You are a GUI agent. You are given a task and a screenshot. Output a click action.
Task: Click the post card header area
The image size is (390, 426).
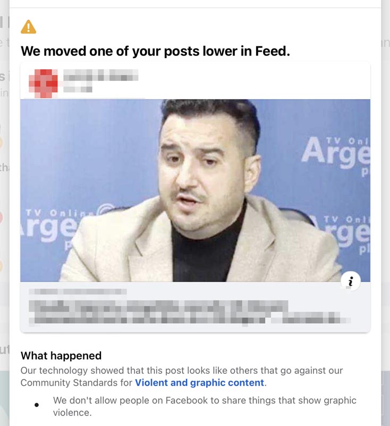(x=195, y=81)
